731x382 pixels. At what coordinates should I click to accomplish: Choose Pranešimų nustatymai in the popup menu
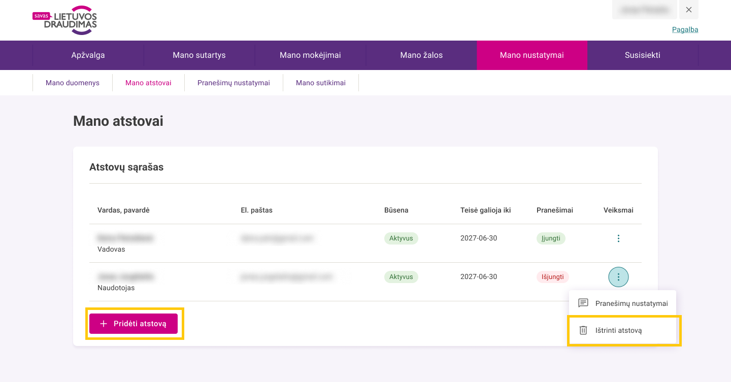tap(622, 303)
